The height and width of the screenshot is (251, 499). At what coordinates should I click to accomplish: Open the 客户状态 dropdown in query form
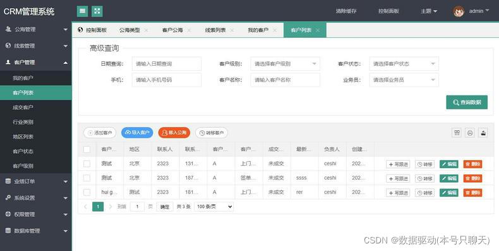(404, 64)
